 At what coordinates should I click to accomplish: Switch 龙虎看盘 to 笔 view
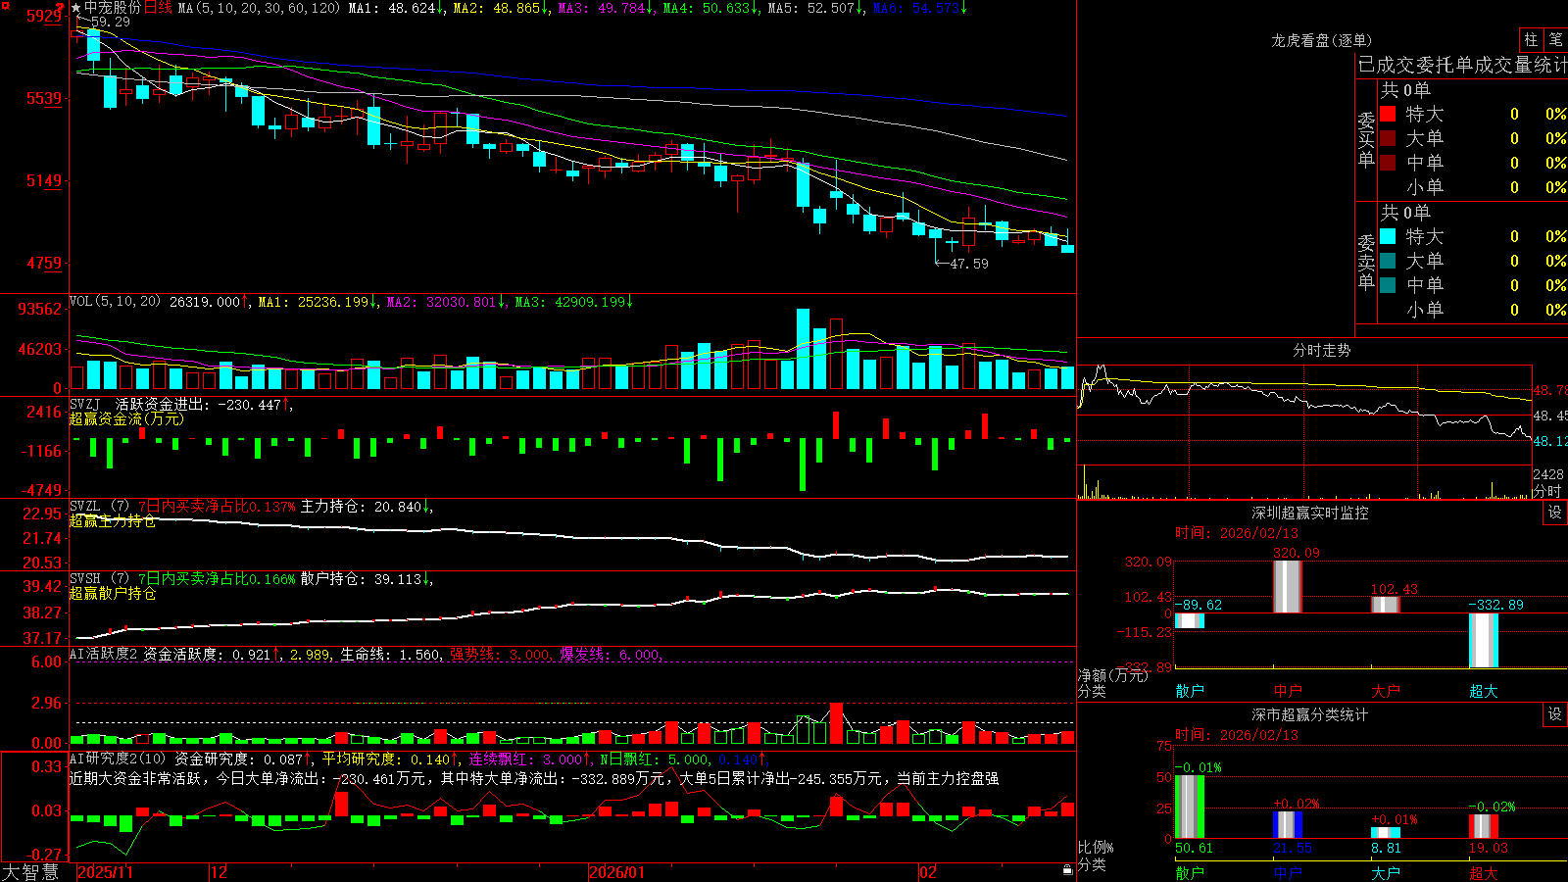pyautogui.click(x=1555, y=39)
